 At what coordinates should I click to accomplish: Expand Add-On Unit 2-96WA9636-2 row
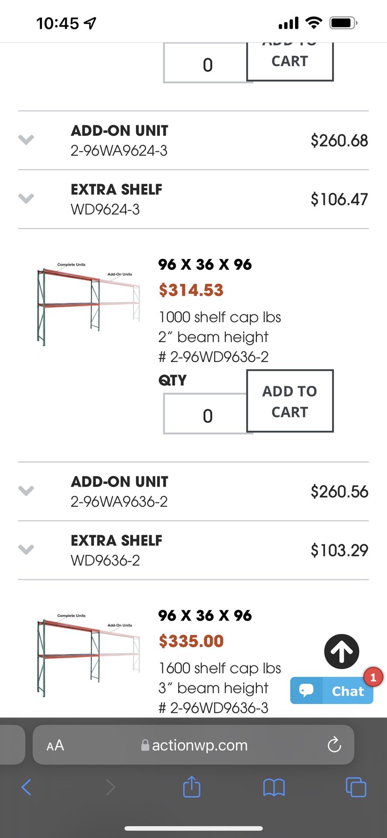[26, 491]
